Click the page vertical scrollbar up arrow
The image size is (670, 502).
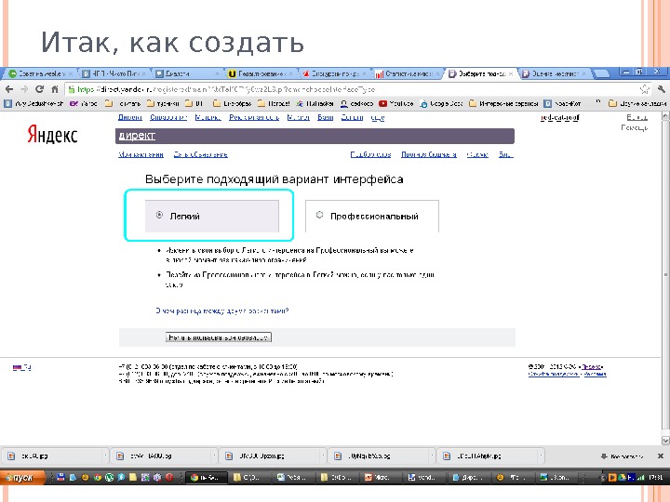[665, 115]
